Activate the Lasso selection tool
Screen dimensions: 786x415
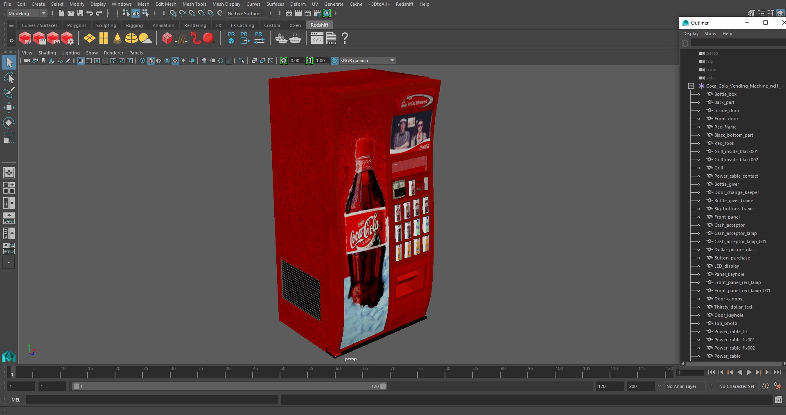9,77
